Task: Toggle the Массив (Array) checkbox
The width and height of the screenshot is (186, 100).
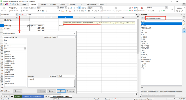Action: point(5,91)
